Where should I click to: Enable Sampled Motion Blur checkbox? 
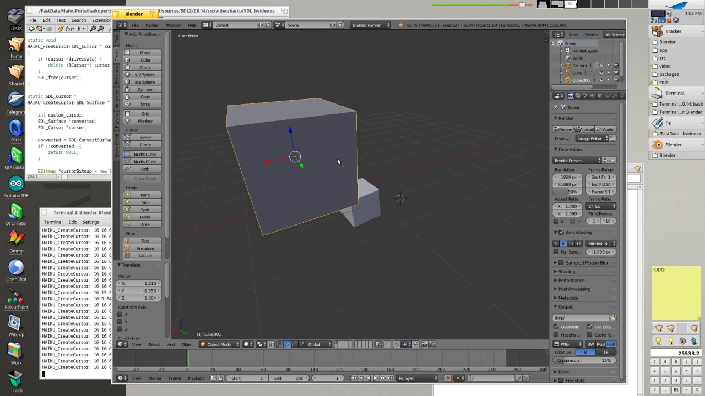561,263
